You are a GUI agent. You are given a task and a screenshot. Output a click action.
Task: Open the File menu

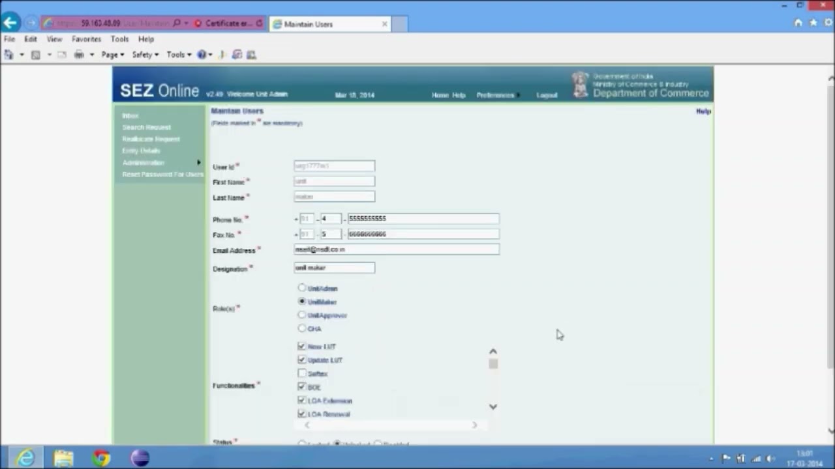pyautogui.click(x=9, y=39)
